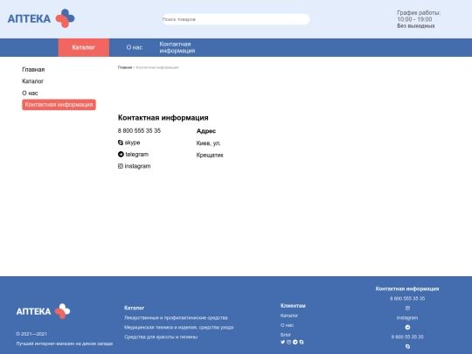Image resolution: width=472 pixels, height=354 pixels.
Task: Focus the Поиск товаров search field
Action: tap(236, 19)
